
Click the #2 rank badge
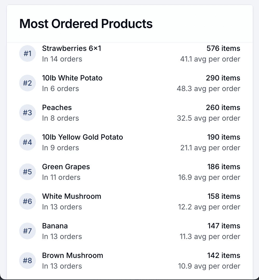click(x=28, y=83)
